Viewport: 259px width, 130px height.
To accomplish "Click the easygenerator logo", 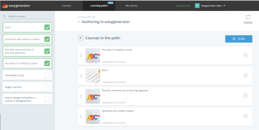I will 16,6.
